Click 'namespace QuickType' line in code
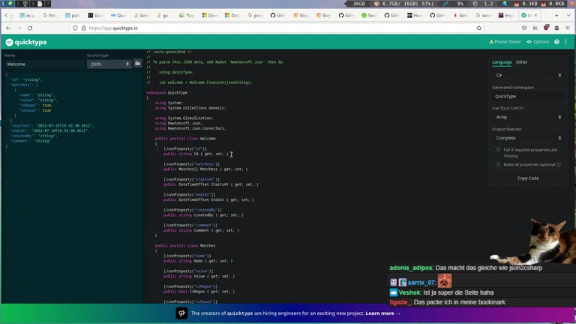The width and height of the screenshot is (576, 324). 166,92
